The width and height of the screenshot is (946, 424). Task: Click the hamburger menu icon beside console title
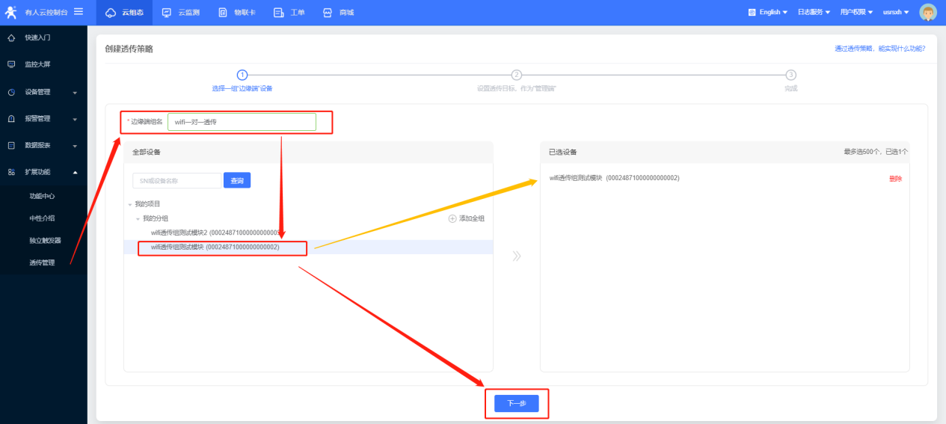[79, 11]
